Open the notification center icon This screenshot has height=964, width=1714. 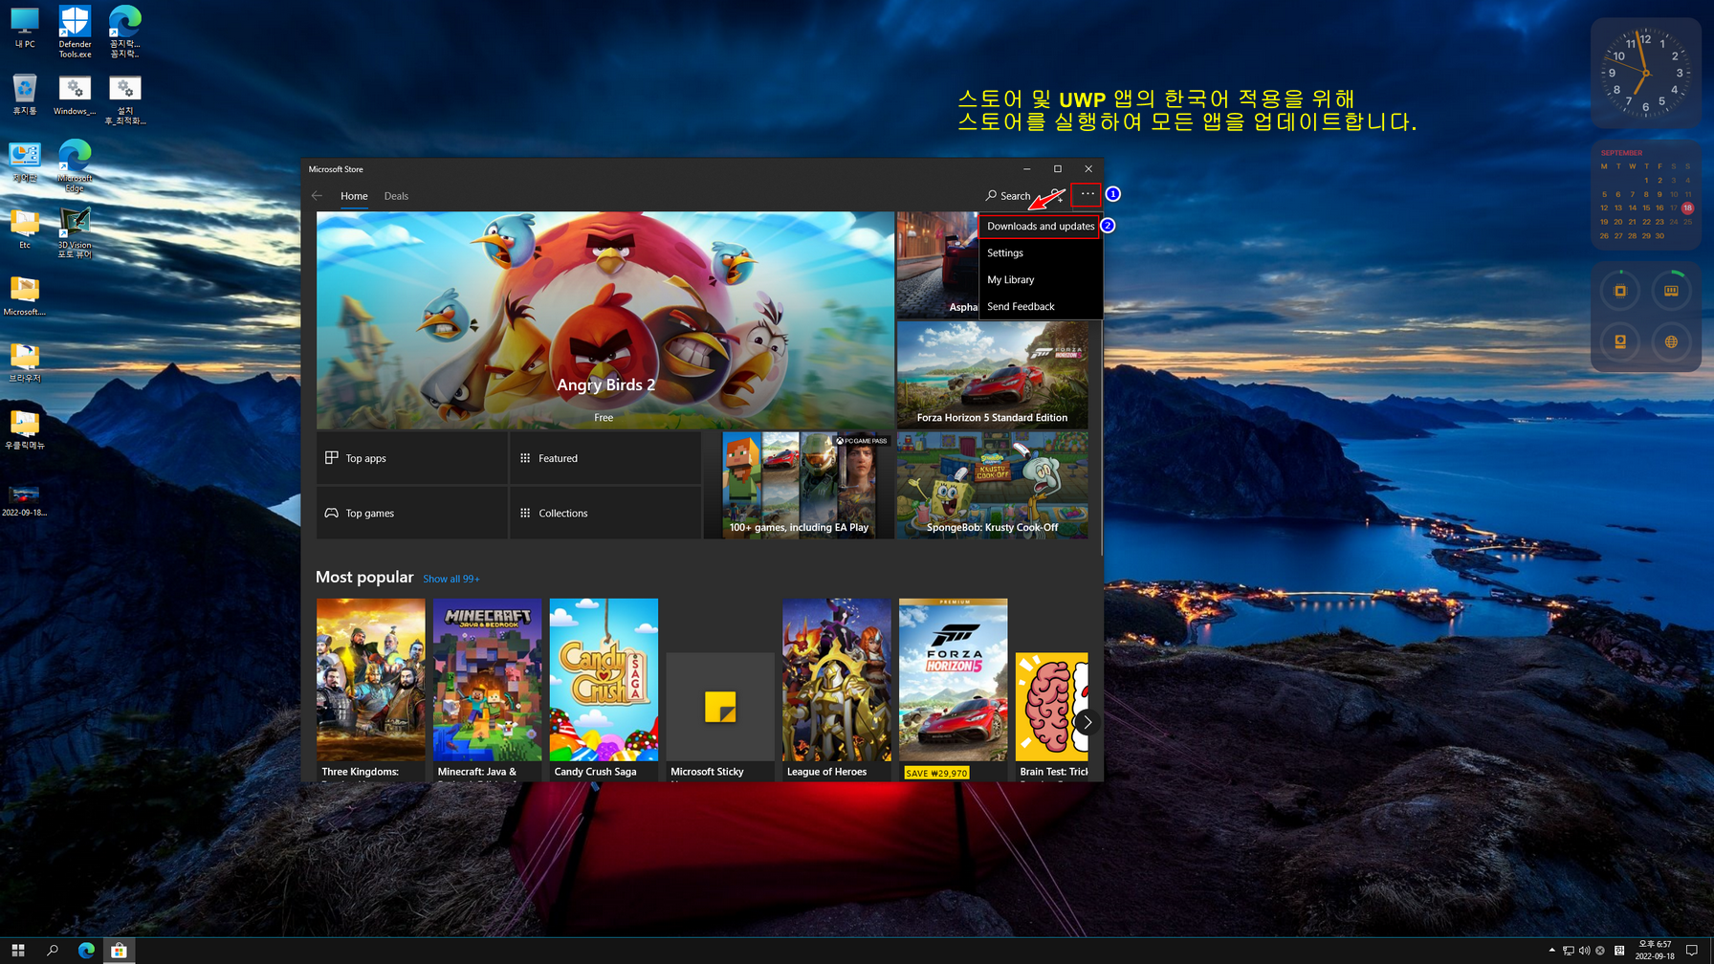1692,950
